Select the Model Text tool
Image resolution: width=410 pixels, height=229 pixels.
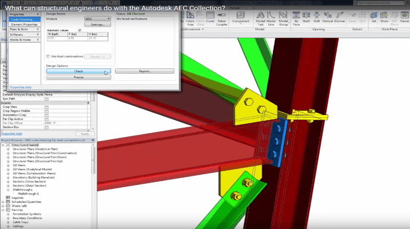[260, 19]
